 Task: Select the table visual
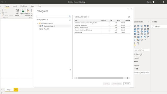135,37
